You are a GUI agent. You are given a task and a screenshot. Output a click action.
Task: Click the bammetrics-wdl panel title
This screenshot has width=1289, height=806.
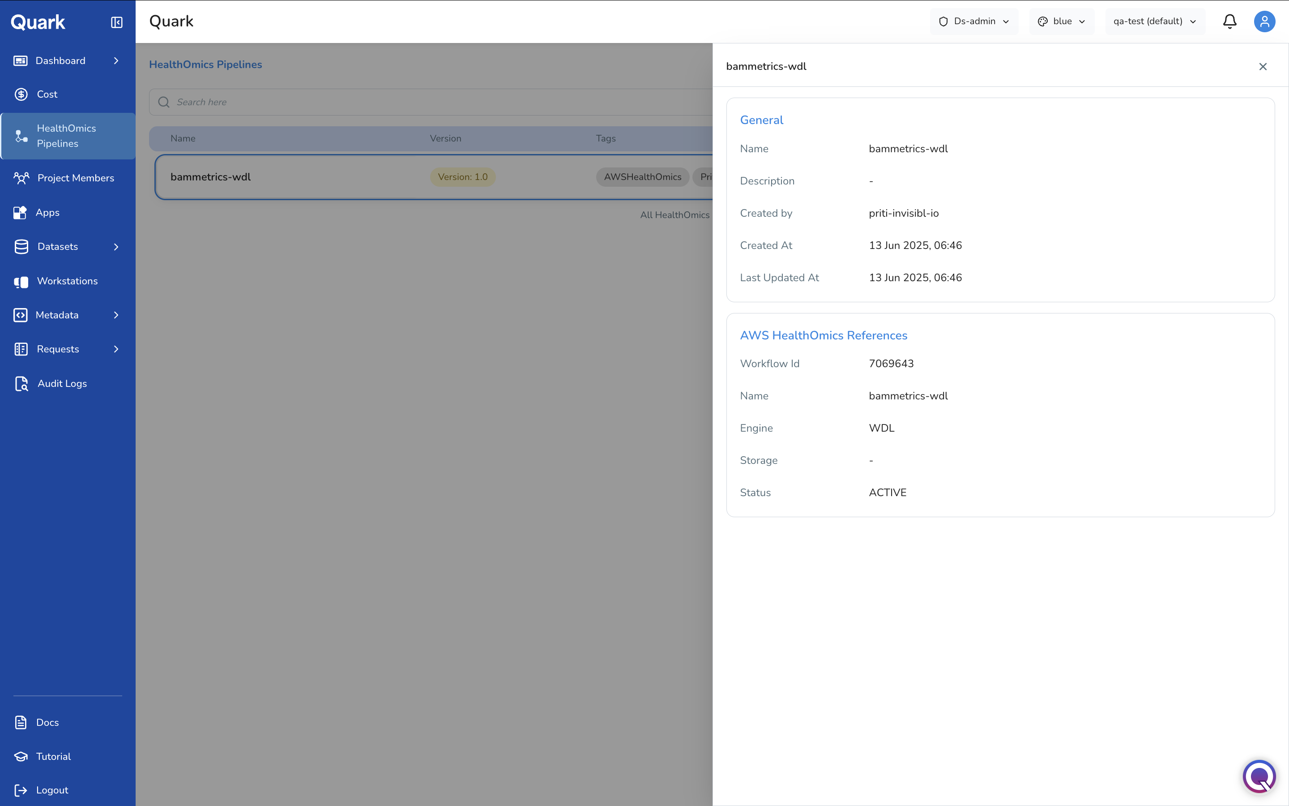pyautogui.click(x=766, y=67)
